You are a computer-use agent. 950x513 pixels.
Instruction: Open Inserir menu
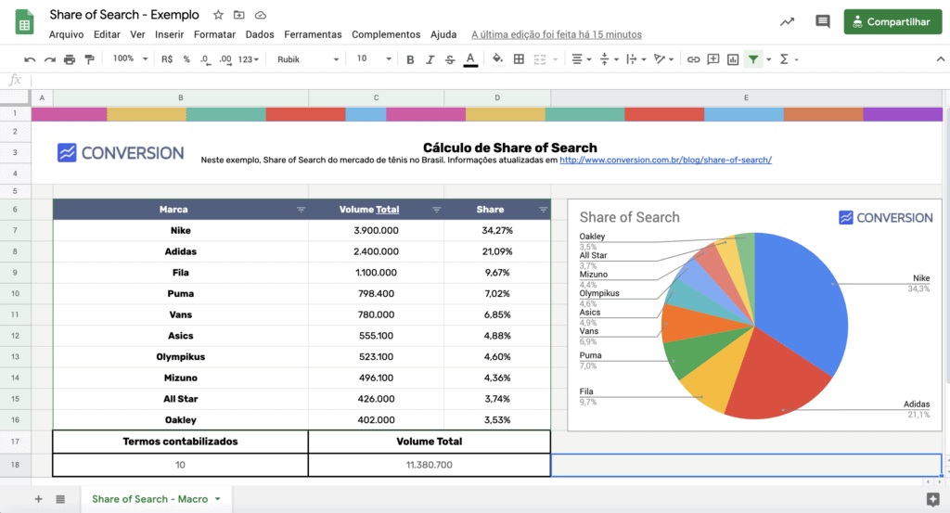tap(169, 34)
